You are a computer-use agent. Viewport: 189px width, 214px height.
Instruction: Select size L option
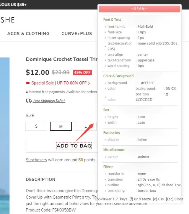click(x=86, y=126)
